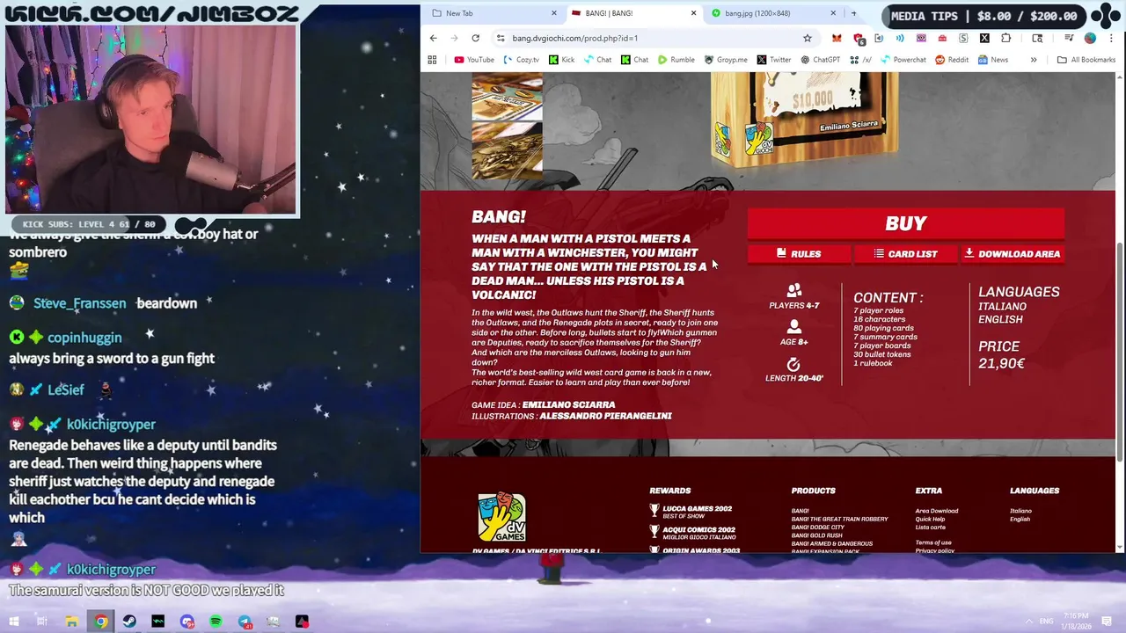Viewport: 1126px width, 633px height.
Task: Open BANG! Armed & Dangerous product link
Action: click(831, 543)
